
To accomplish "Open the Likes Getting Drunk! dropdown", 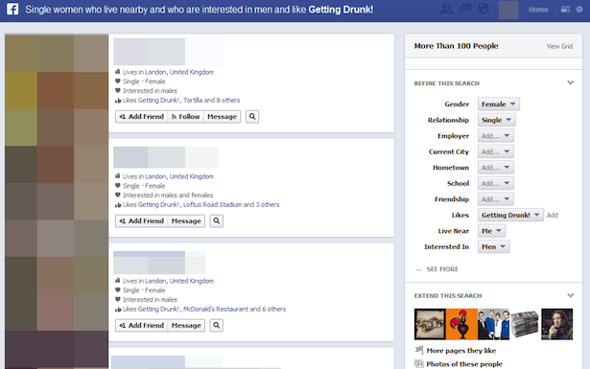I will coord(510,215).
